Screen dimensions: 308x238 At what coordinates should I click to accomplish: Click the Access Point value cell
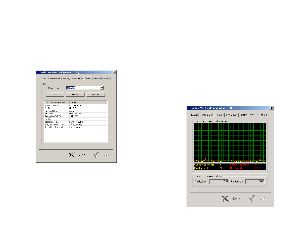87,105
